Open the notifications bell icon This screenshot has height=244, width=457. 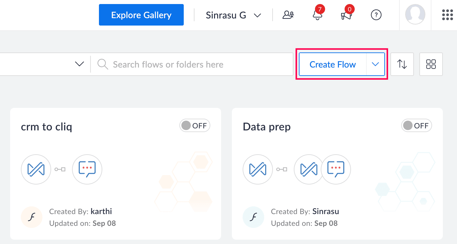317,15
